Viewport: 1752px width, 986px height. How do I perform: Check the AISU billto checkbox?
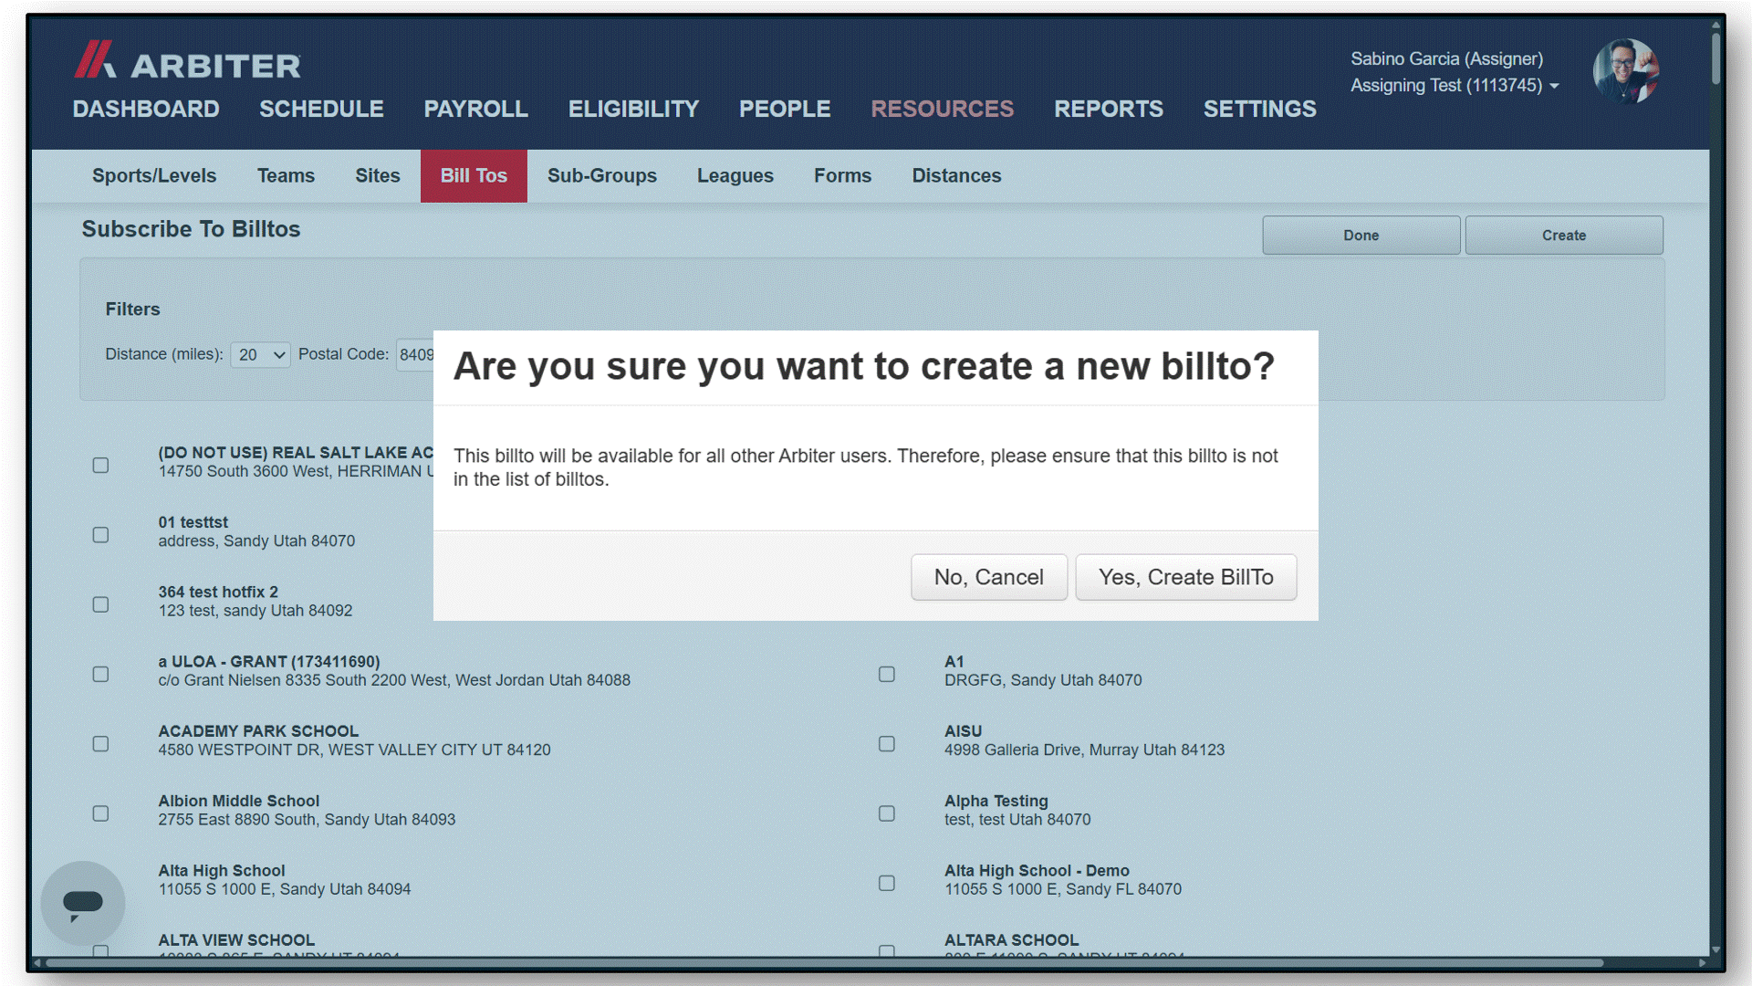(x=887, y=744)
